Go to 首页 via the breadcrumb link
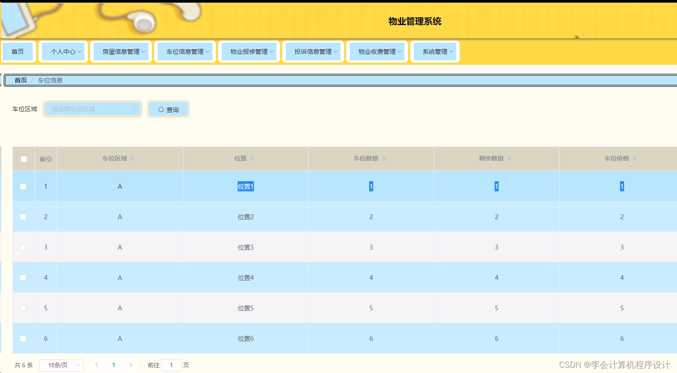The image size is (677, 373). (x=20, y=80)
